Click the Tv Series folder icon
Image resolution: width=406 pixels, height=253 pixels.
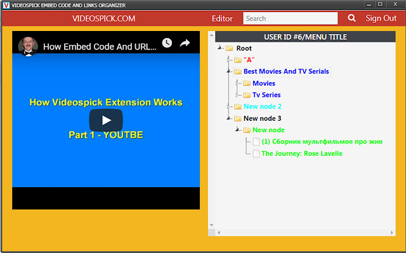pos(247,95)
